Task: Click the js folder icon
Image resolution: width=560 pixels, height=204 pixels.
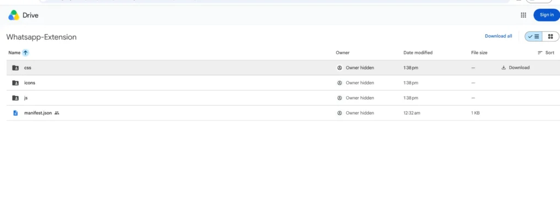Action: (x=15, y=98)
